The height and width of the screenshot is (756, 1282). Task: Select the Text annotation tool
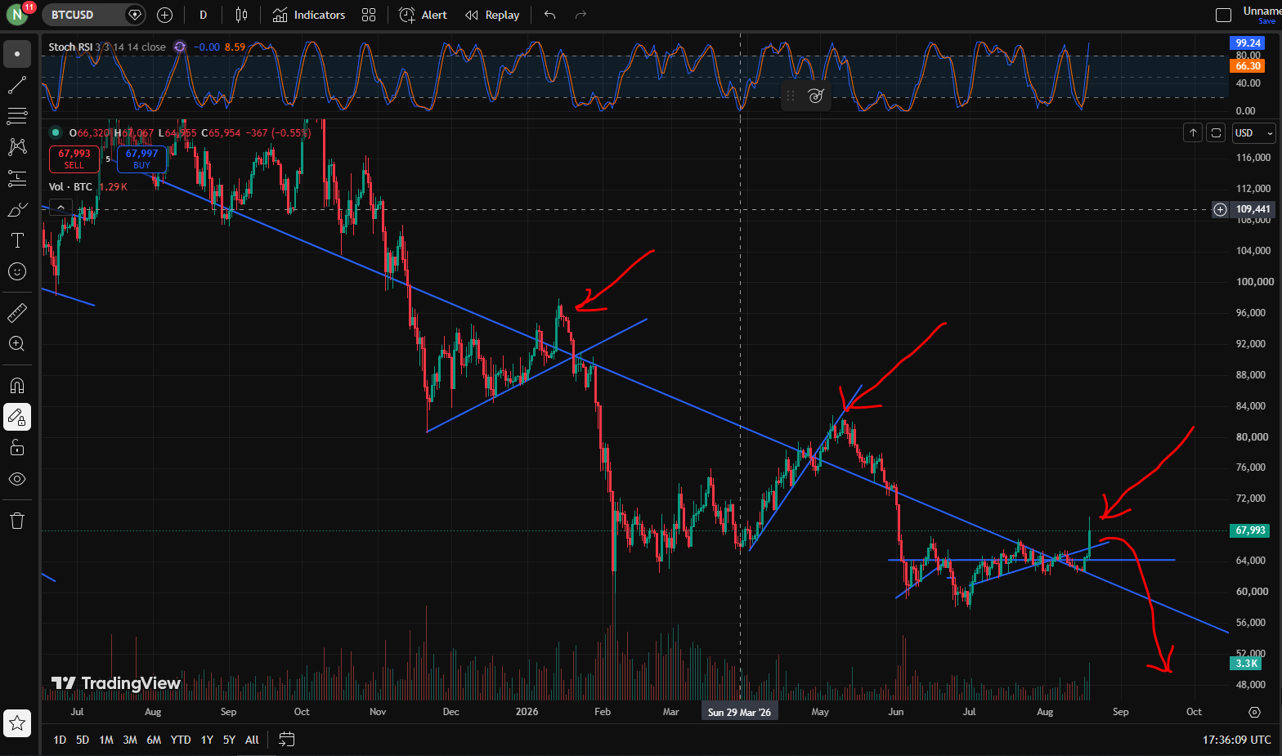(x=17, y=240)
